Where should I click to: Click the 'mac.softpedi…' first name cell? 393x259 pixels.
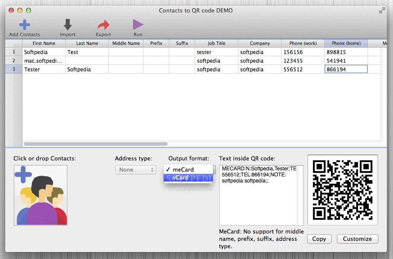point(44,61)
